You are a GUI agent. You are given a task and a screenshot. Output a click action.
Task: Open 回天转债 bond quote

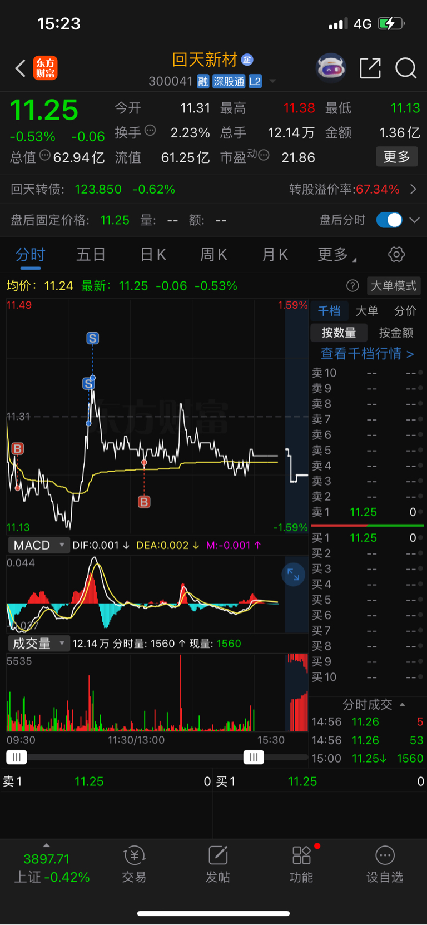(x=93, y=189)
